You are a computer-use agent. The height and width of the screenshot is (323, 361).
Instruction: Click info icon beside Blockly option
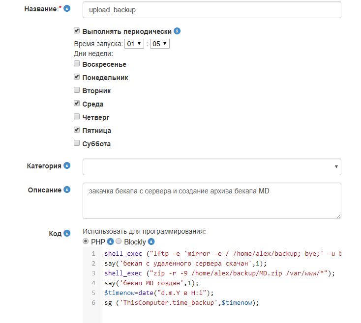point(151,242)
